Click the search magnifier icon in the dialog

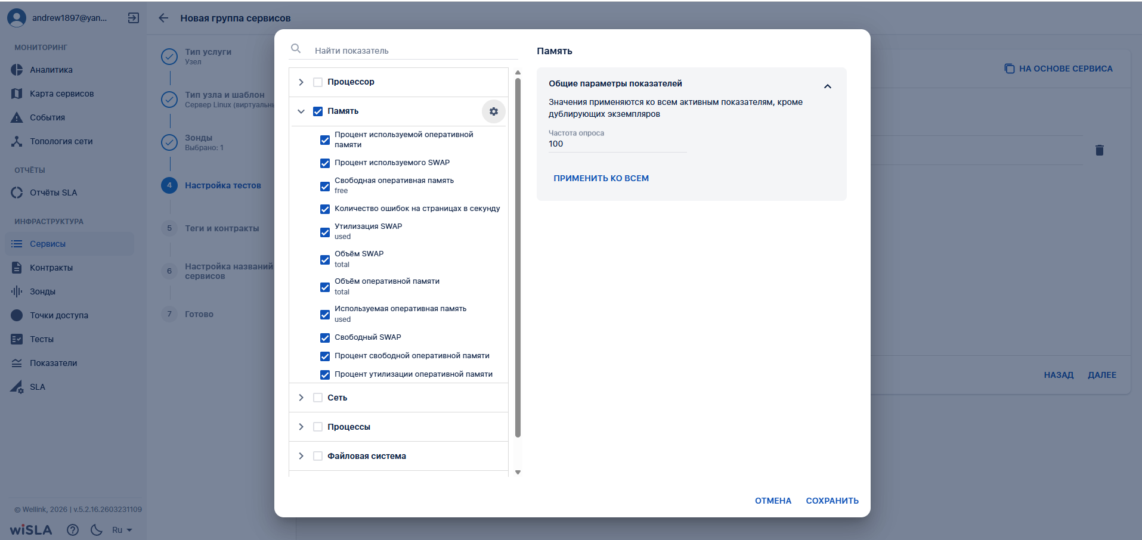pyautogui.click(x=296, y=49)
